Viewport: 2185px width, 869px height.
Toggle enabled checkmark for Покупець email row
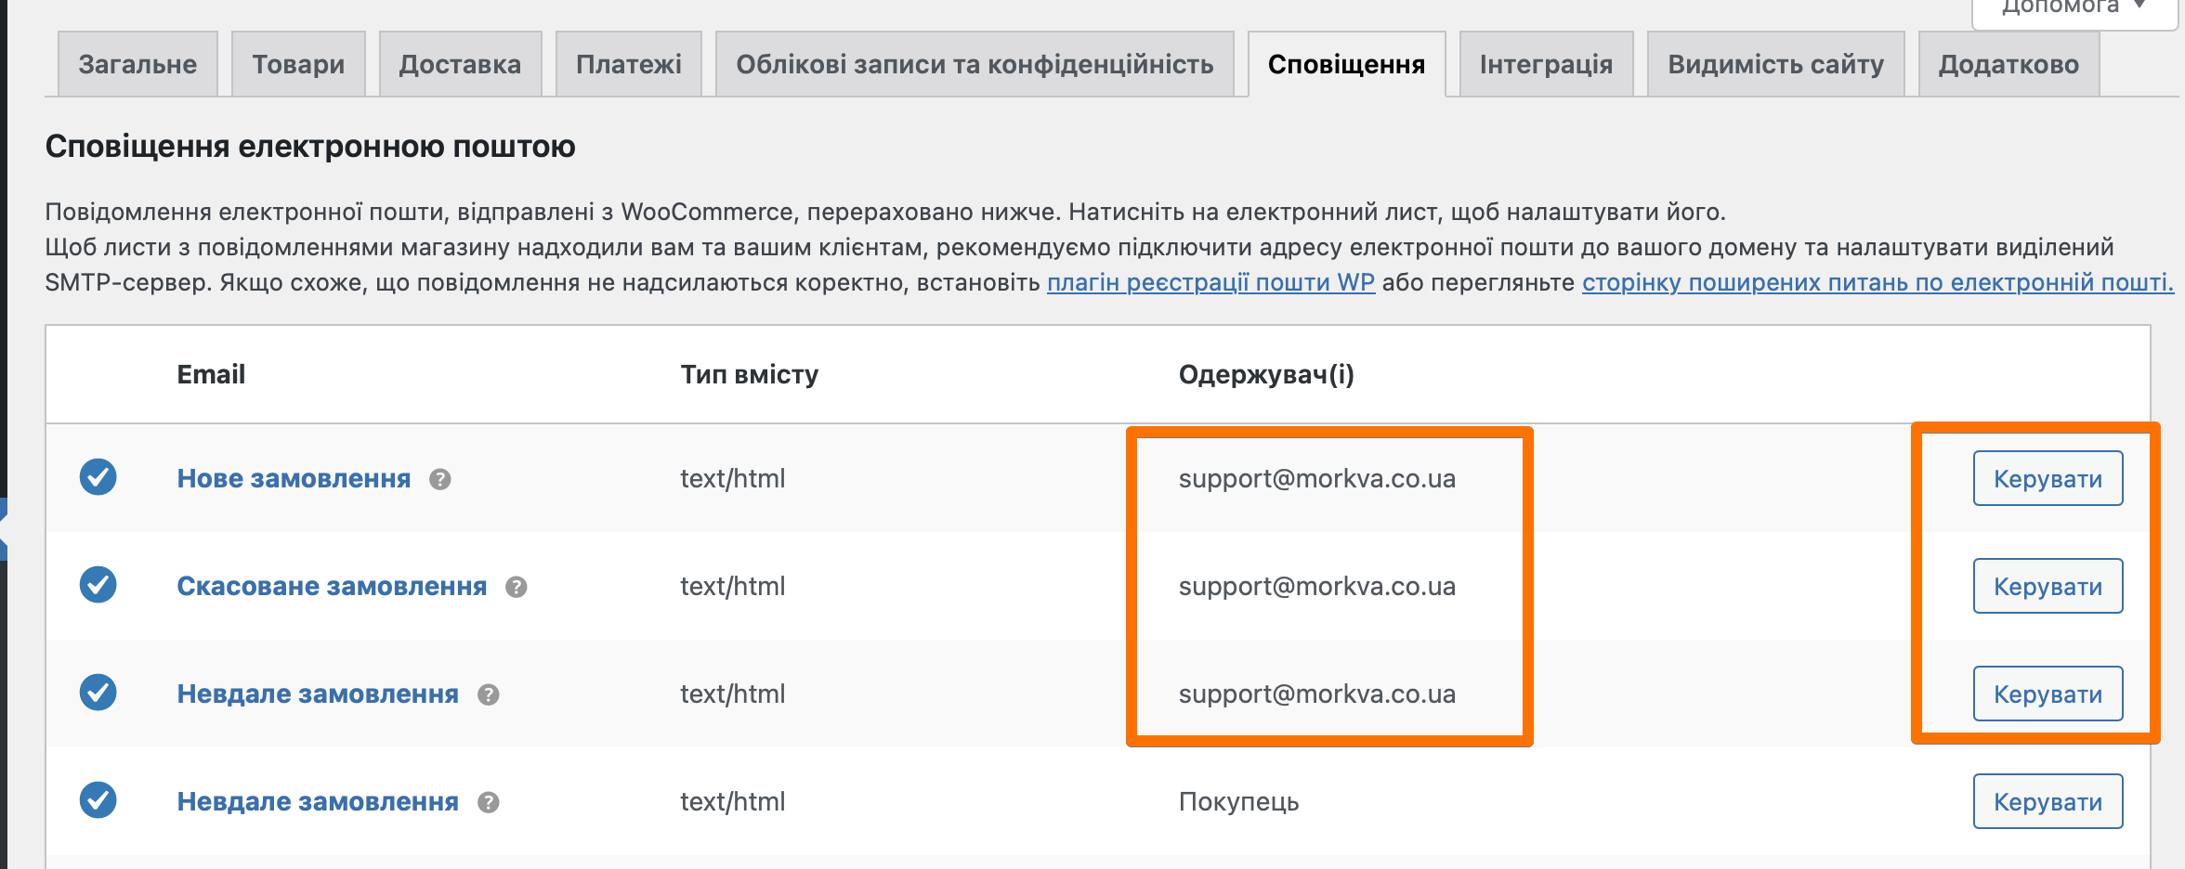point(98,800)
